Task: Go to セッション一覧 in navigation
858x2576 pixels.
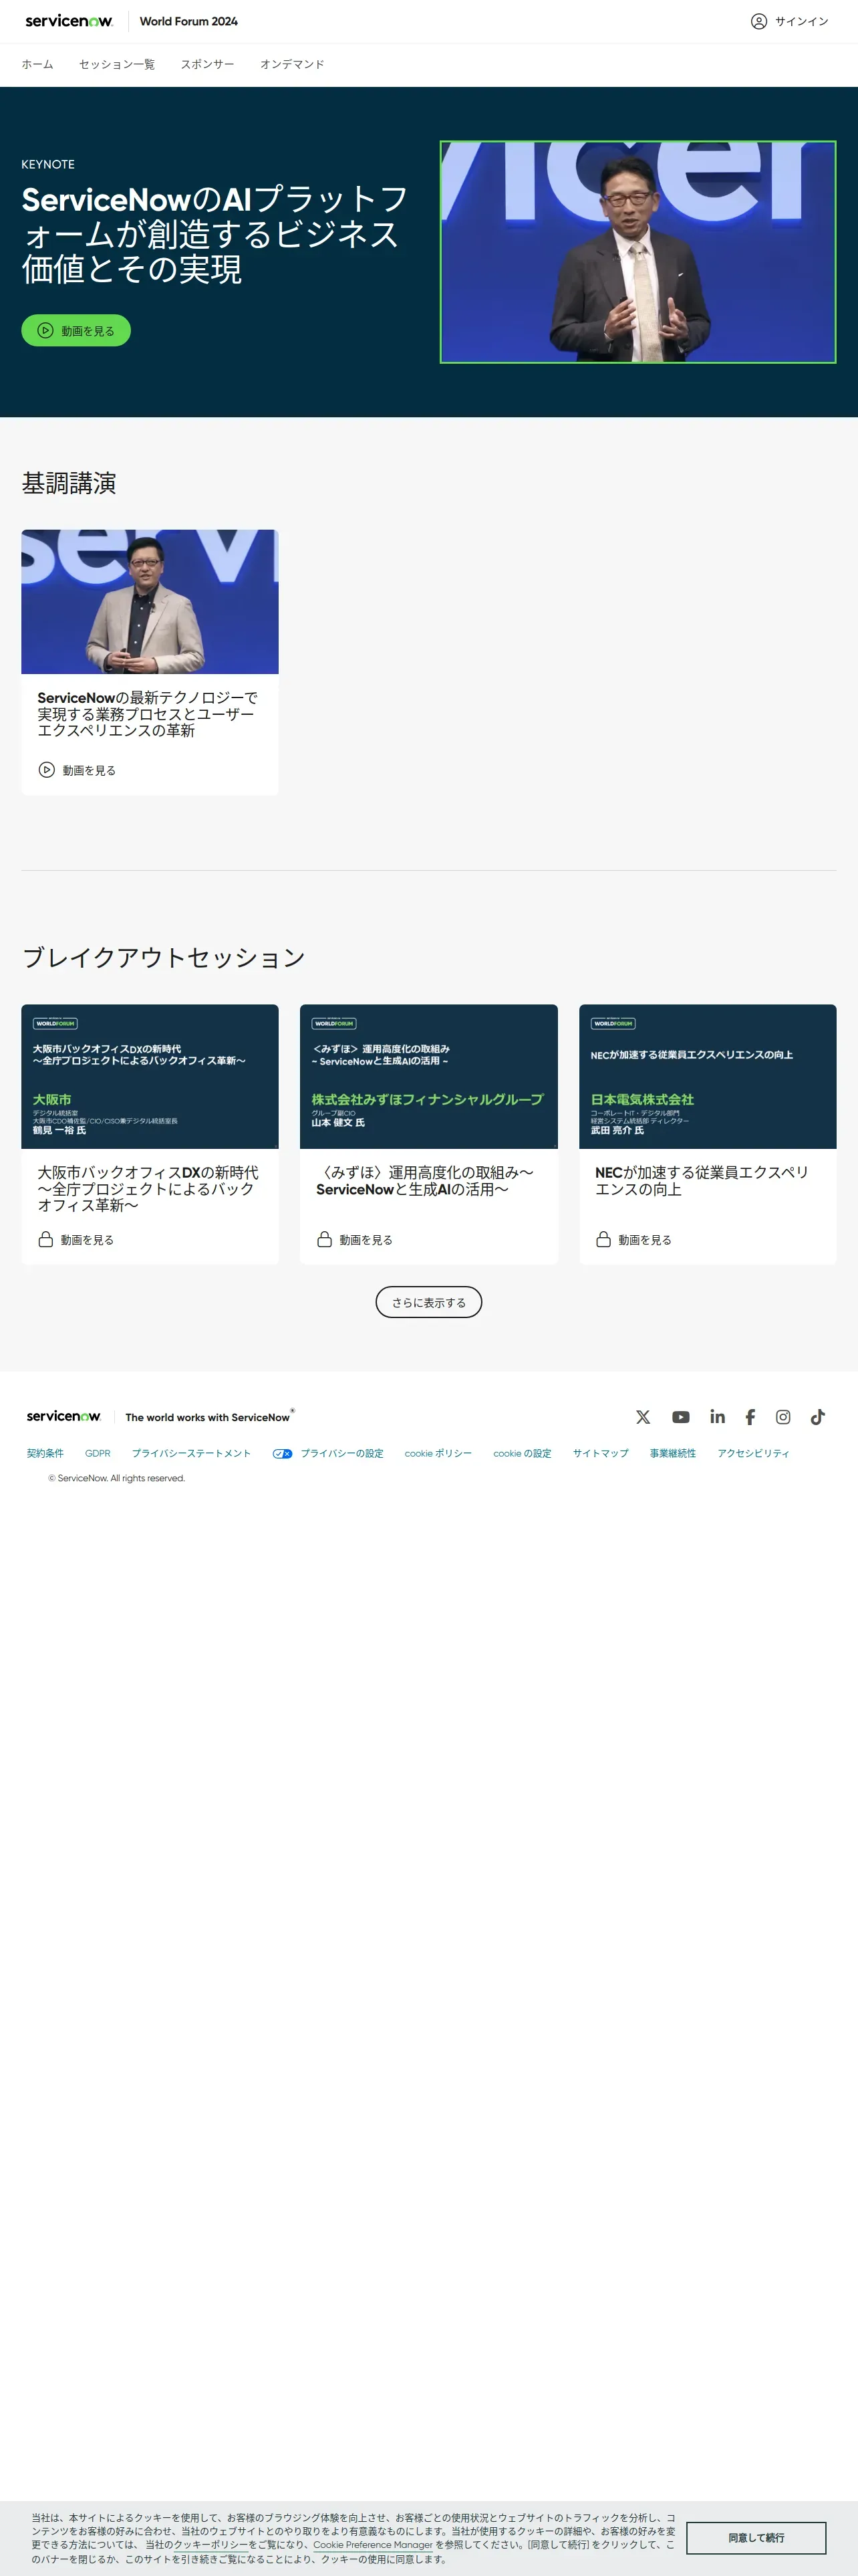Action: click(117, 64)
